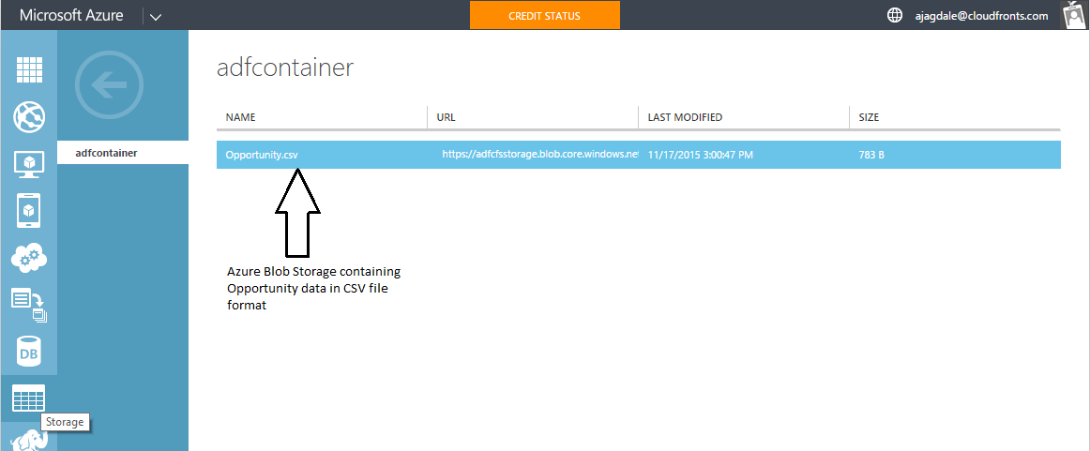This screenshot has height=451, width=1090.
Task: Open language globe icon in header
Action: click(895, 15)
